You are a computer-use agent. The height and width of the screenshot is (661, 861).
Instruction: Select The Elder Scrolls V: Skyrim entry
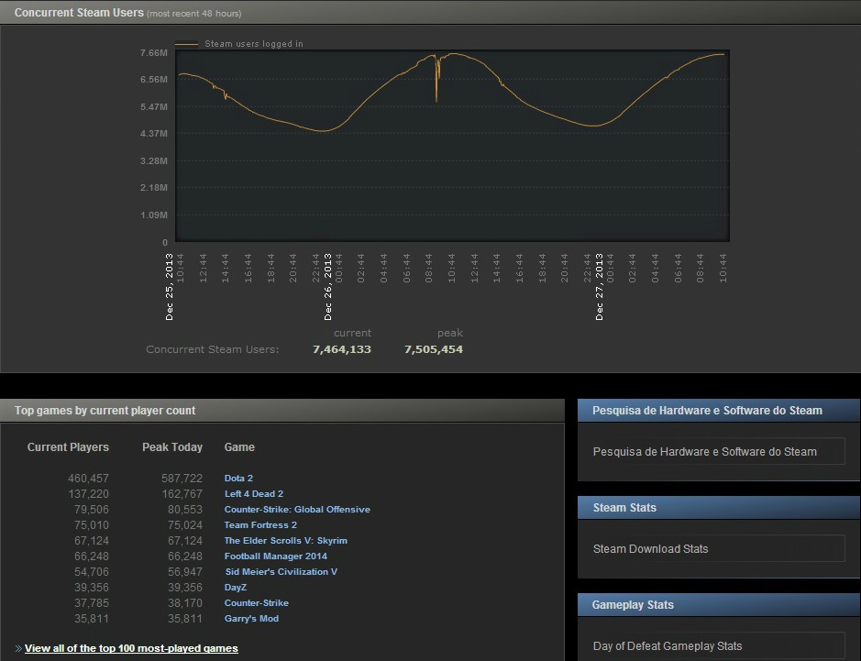click(286, 540)
